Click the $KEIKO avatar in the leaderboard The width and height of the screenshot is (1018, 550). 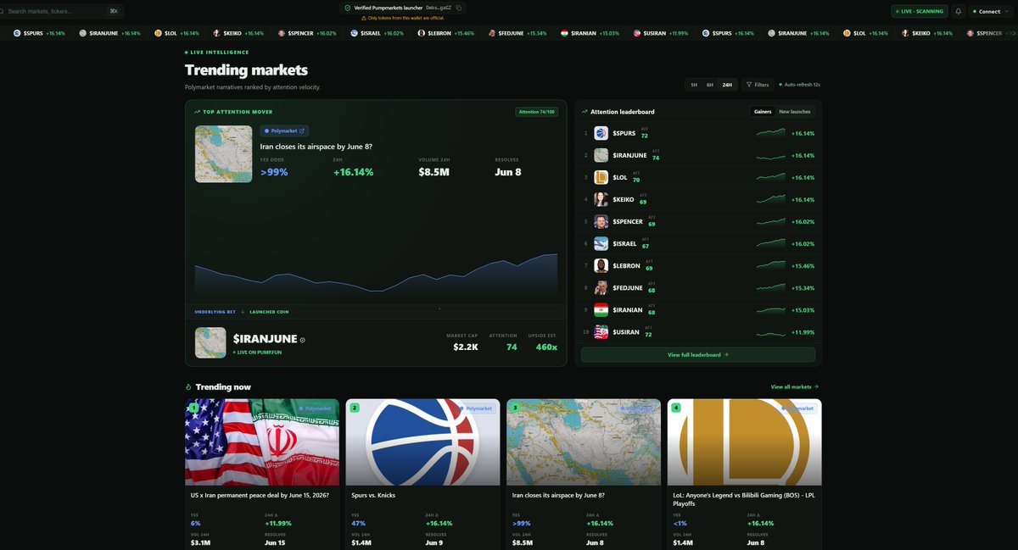point(601,199)
